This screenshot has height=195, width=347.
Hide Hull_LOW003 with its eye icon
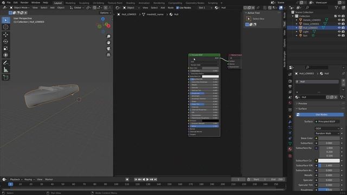point(339,28)
